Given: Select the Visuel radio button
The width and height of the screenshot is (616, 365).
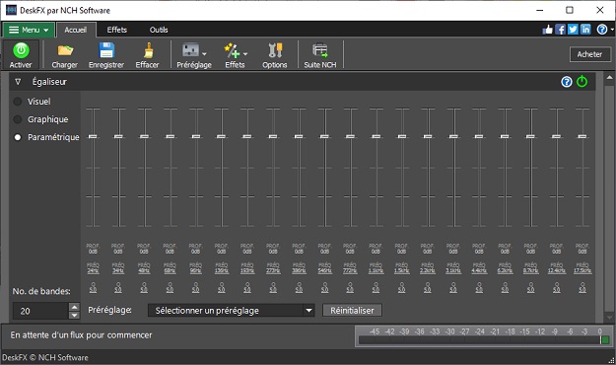Looking at the screenshot, I should (18, 102).
